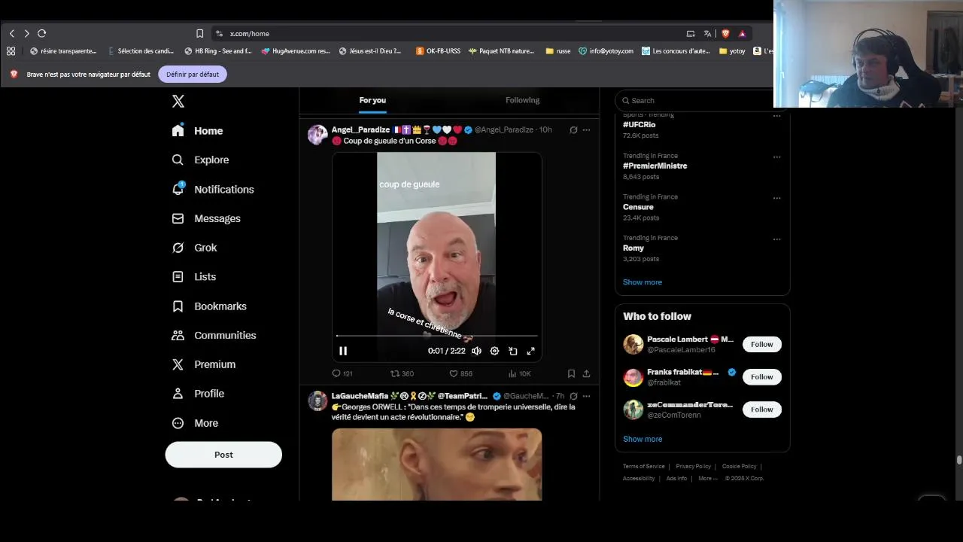Open options for Censure trend

pos(776,198)
